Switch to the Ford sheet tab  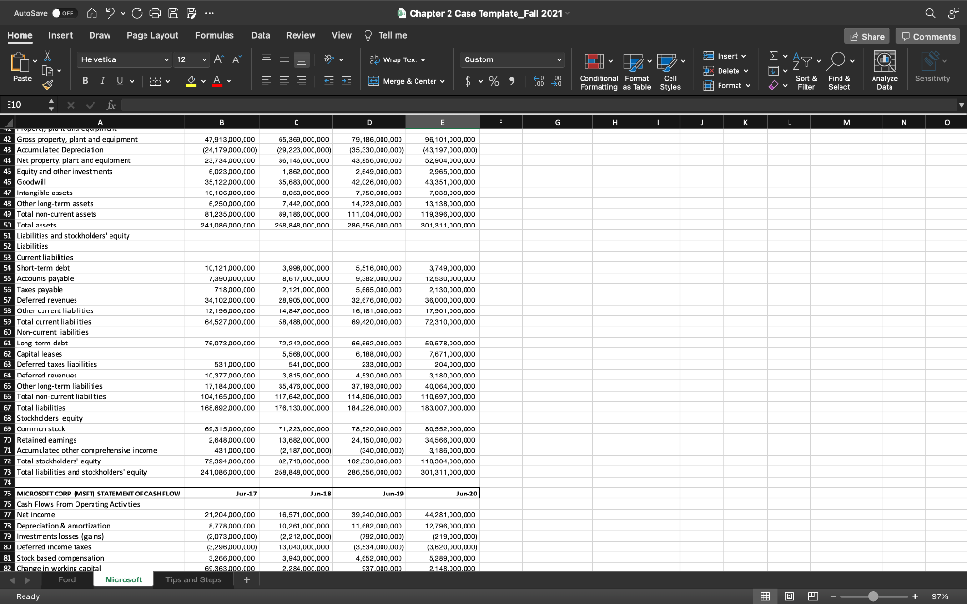coord(67,579)
